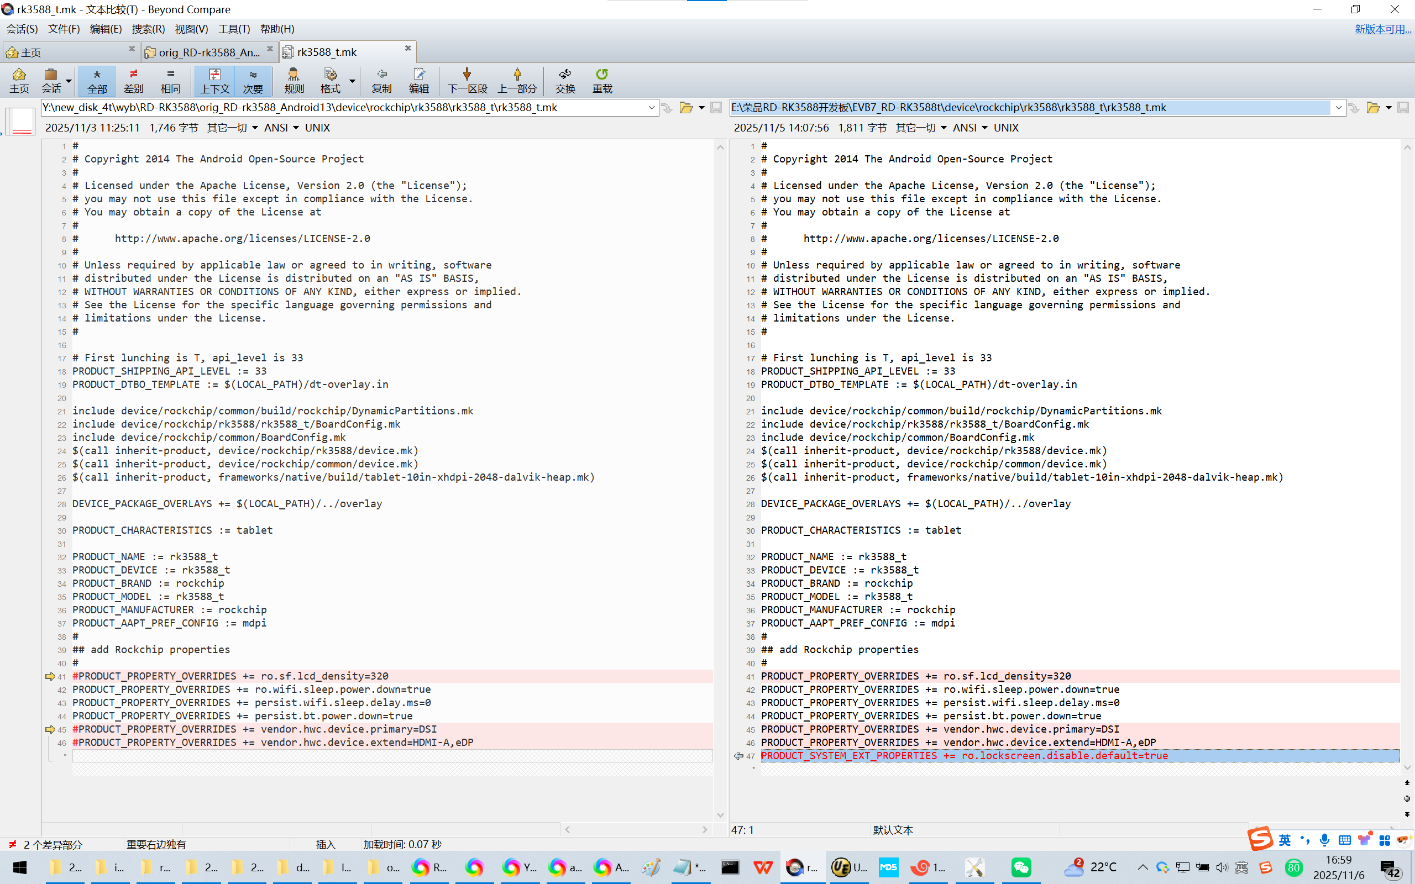Image resolution: width=1415 pixels, height=884 pixels.
Task: Toggle Minor (次要) differences display
Action: coord(253,80)
